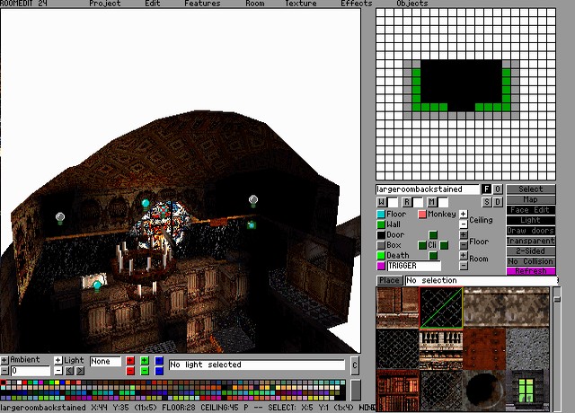Choose the bright green Death tile square
Viewport: 575px width, 413px height.
click(381, 256)
